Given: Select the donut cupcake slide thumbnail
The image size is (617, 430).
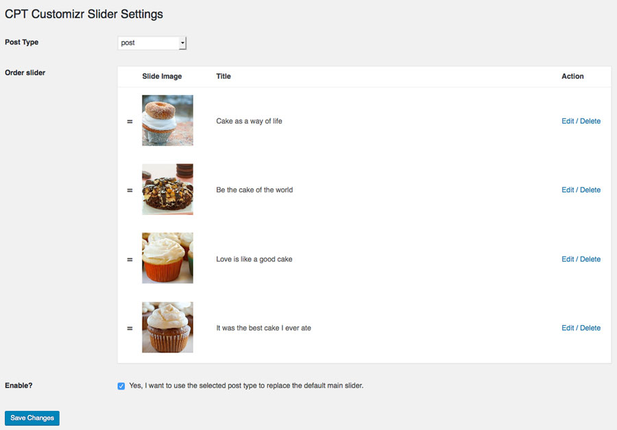Looking at the screenshot, I should (168, 121).
